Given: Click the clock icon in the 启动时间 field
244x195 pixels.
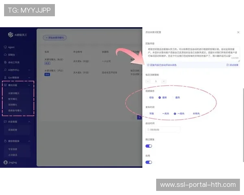Looking at the screenshot, I should coord(148,130).
